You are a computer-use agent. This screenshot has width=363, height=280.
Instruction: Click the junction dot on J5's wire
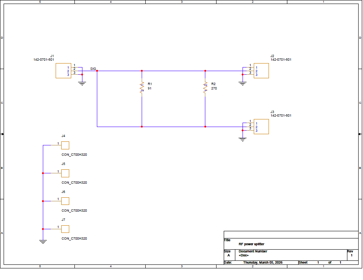point(43,173)
